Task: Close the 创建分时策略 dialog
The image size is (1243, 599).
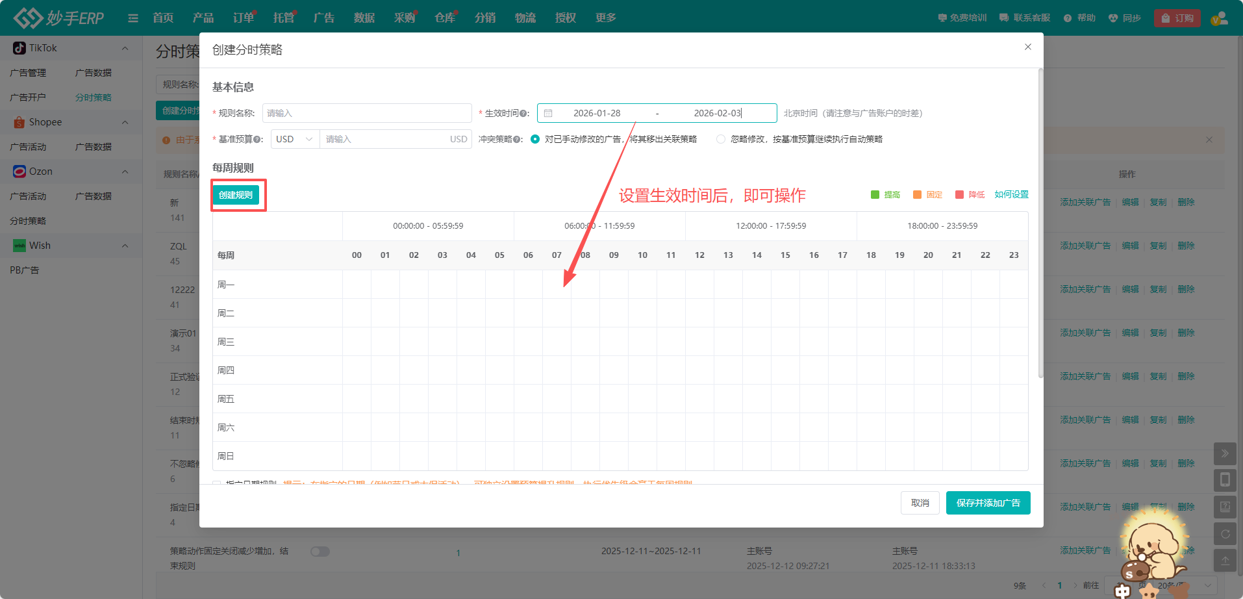Action: 1028,47
